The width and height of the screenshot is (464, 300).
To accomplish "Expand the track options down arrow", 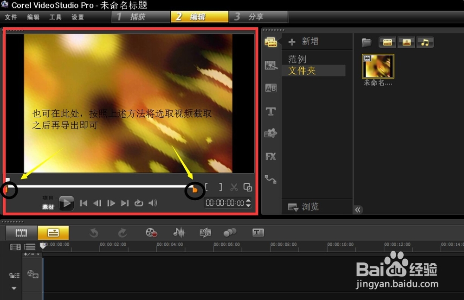I will click(x=14, y=288).
